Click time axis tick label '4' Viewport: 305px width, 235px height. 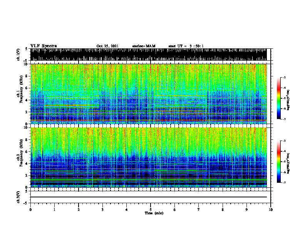tap(127, 210)
